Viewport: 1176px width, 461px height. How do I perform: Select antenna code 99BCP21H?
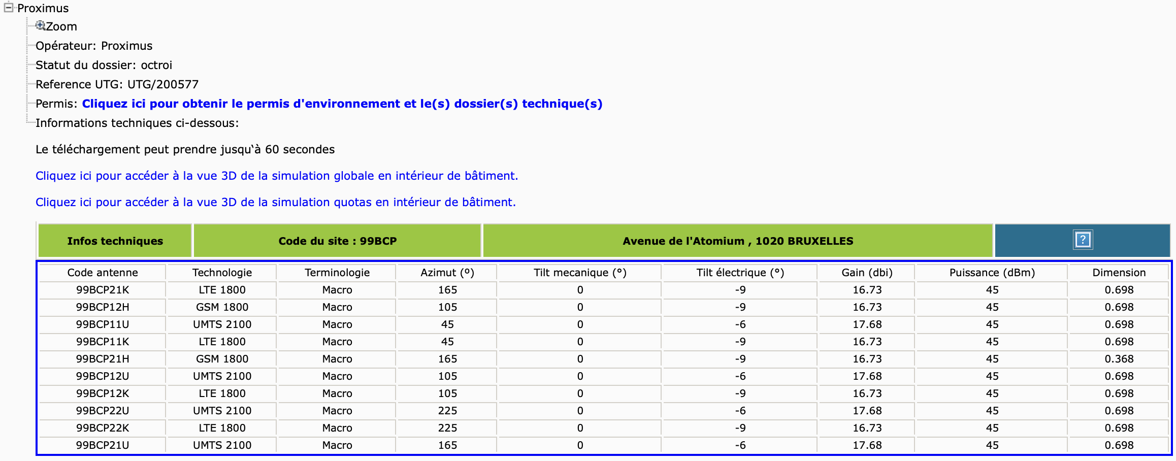click(103, 359)
